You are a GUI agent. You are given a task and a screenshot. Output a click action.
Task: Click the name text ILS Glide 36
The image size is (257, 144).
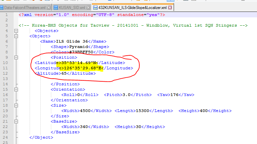72,41
